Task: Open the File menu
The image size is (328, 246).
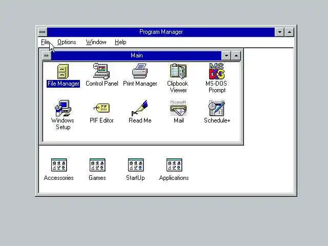Action: [x=45, y=42]
